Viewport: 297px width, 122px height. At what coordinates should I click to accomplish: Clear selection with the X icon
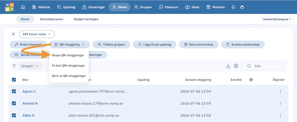tap(13, 34)
